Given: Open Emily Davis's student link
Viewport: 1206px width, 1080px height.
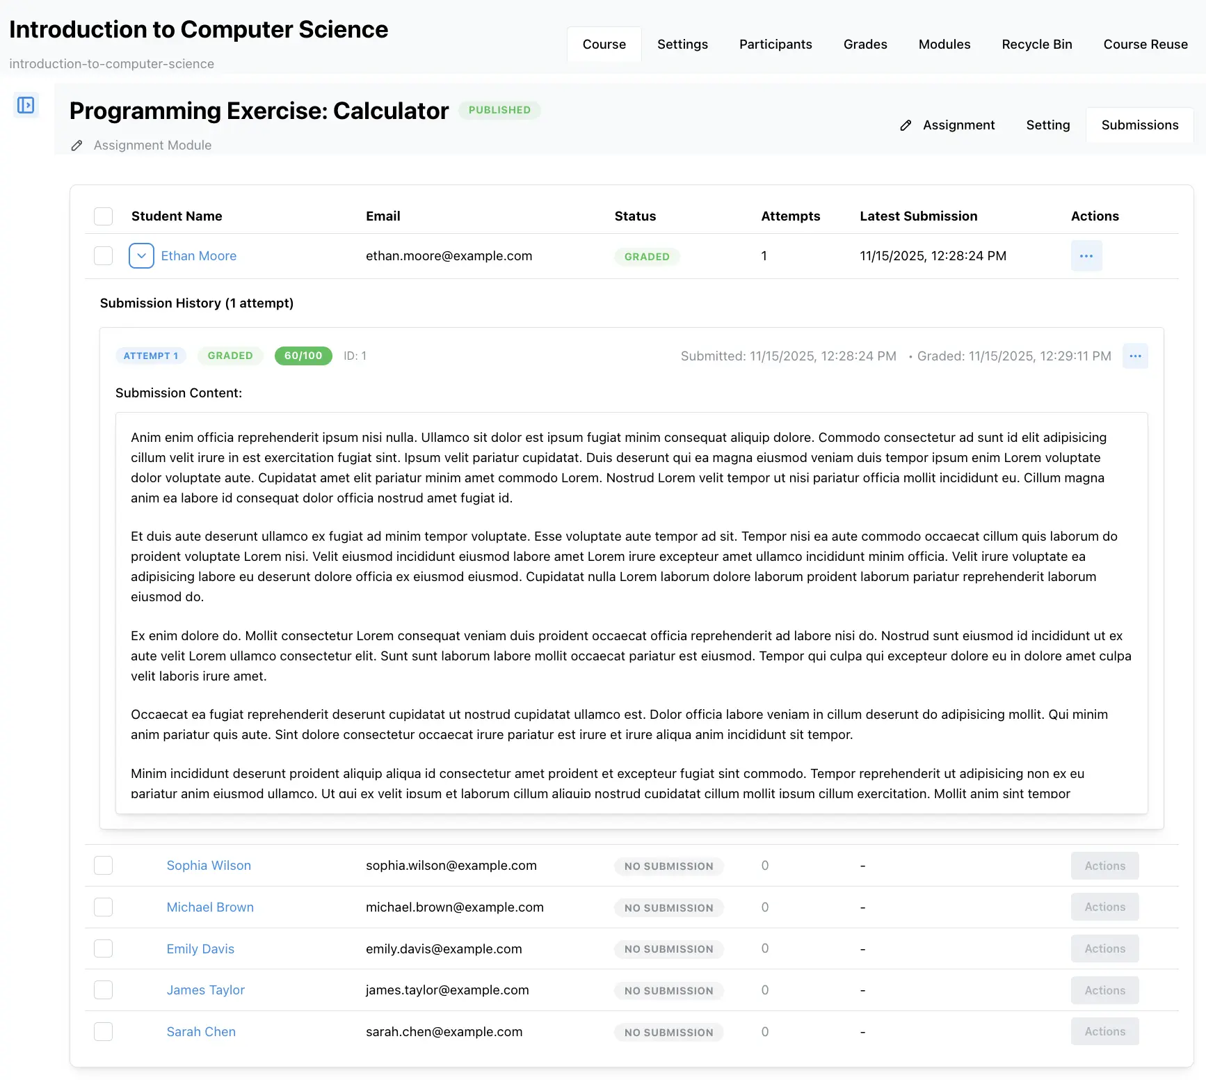Looking at the screenshot, I should tap(200, 949).
